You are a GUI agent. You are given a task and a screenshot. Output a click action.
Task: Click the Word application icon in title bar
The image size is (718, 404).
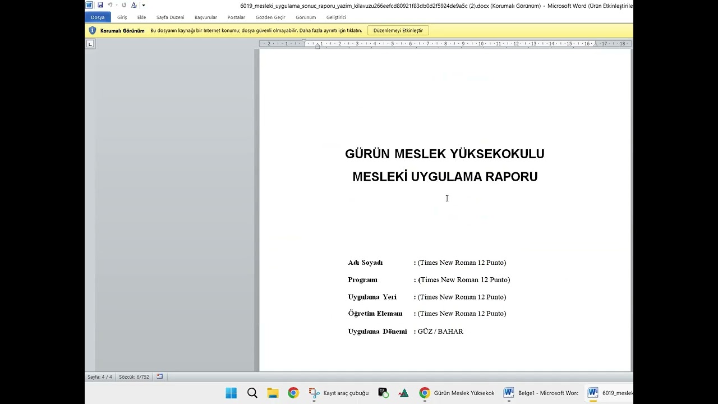[x=89, y=5]
